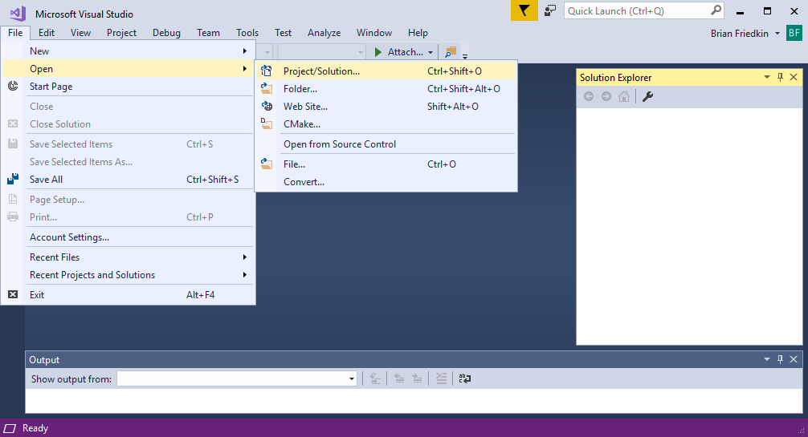Select Account Settings... menu entry
808x437 pixels.
click(129, 237)
